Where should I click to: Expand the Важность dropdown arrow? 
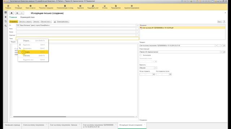pos(156,68)
